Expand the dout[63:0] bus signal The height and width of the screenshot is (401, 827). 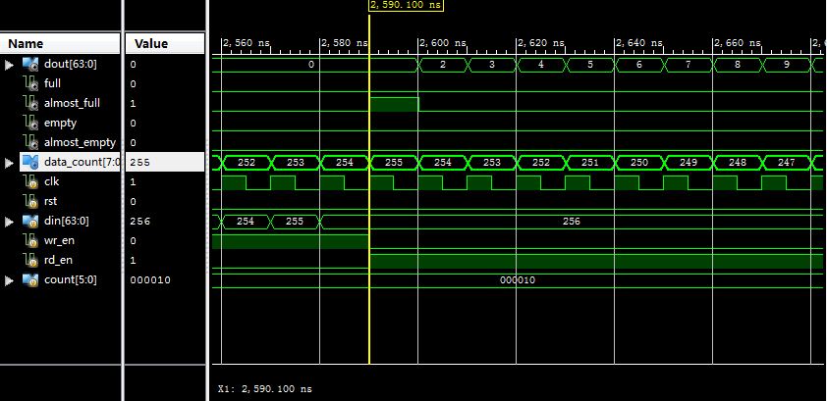click(9, 65)
